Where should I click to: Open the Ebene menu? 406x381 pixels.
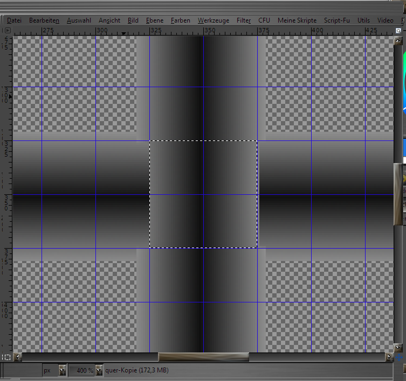click(x=155, y=20)
